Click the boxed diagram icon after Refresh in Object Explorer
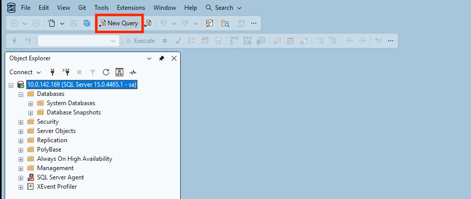The height and width of the screenshot is (199, 471). pyautogui.click(x=119, y=72)
